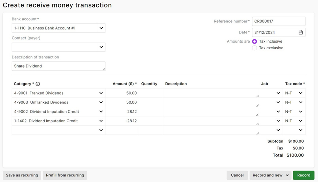The height and width of the screenshot is (182, 318).
Task: Click the Record button
Action: pyautogui.click(x=303, y=175)
